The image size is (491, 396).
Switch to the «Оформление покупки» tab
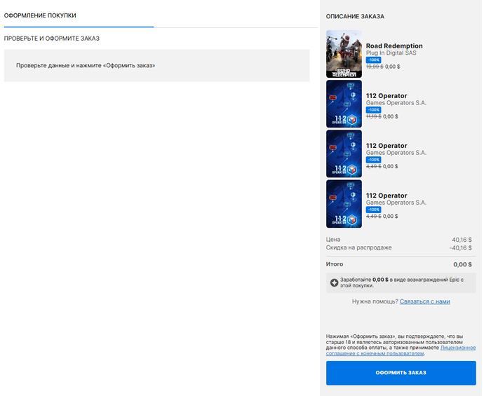pos(40,15)
